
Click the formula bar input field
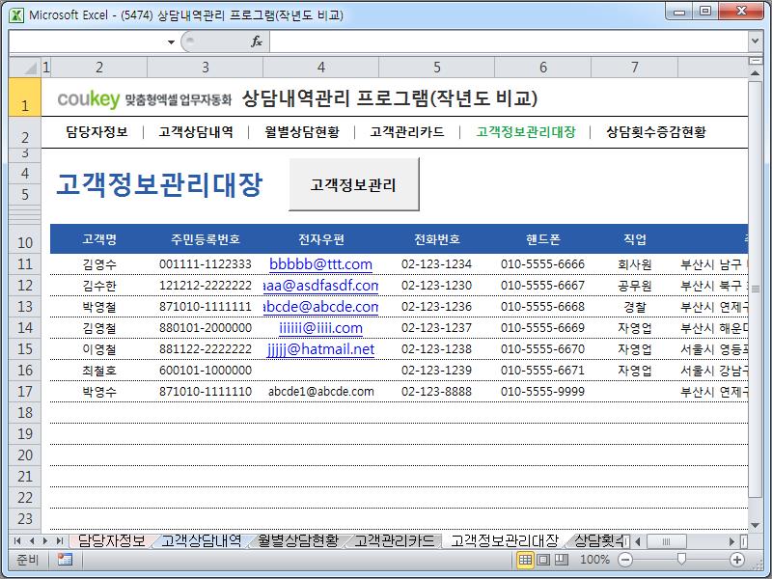pyautogui.click(x=509, y=41)
